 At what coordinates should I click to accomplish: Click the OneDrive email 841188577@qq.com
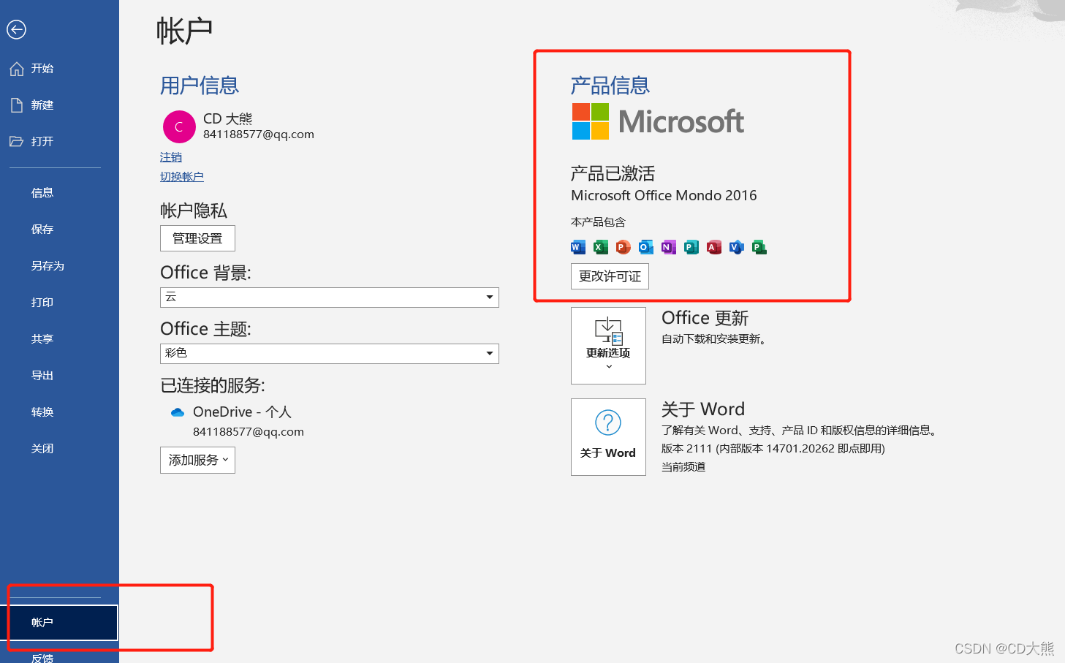[x=249, y=432]
